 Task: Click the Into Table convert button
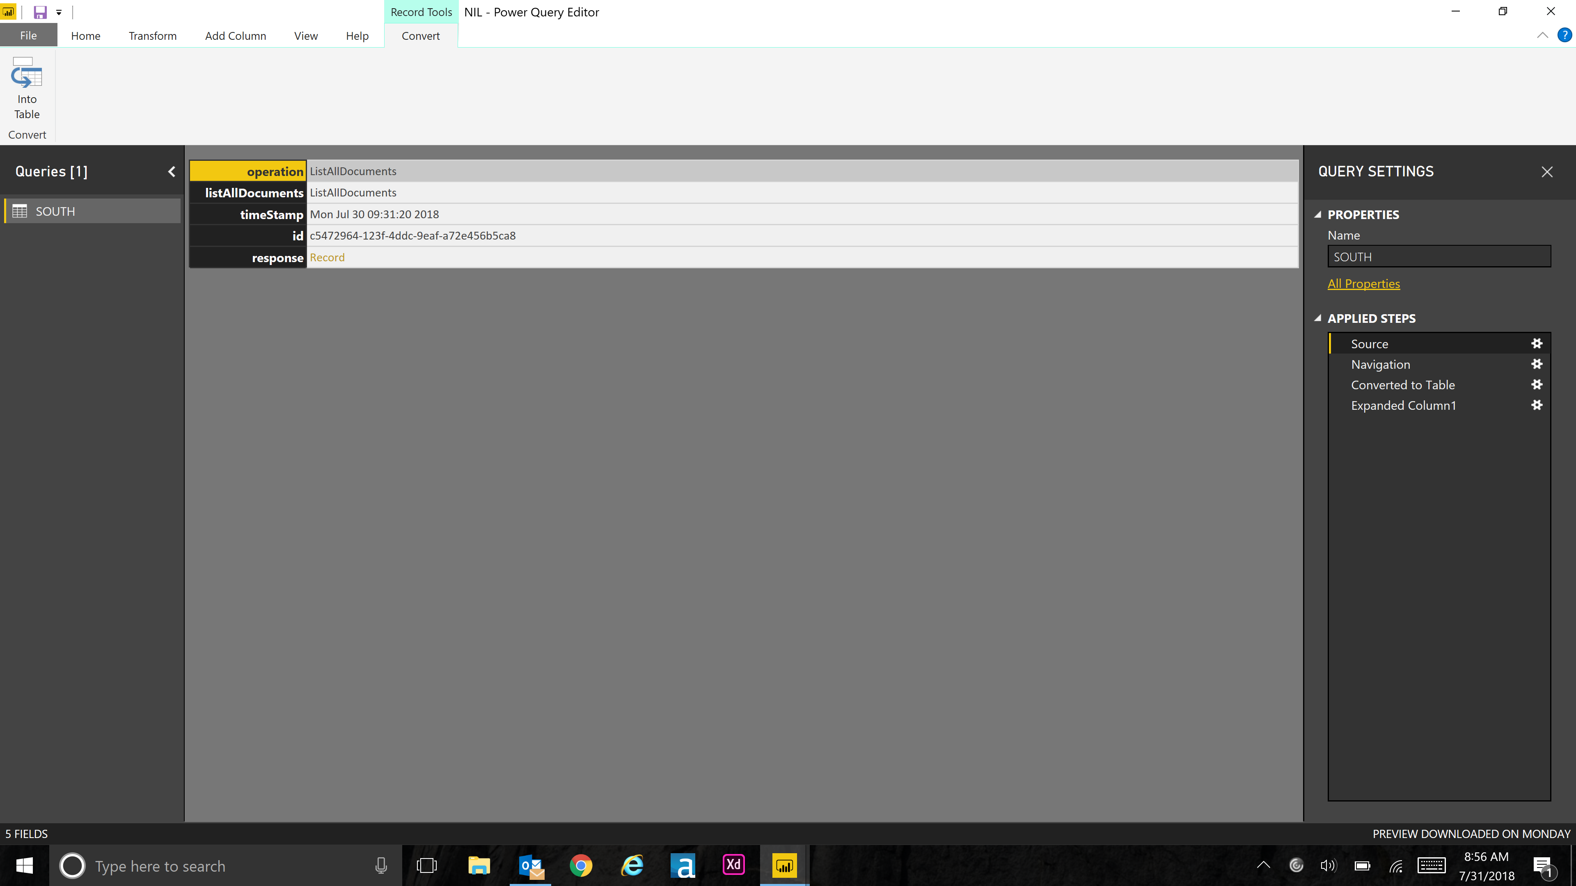[27, 89]
